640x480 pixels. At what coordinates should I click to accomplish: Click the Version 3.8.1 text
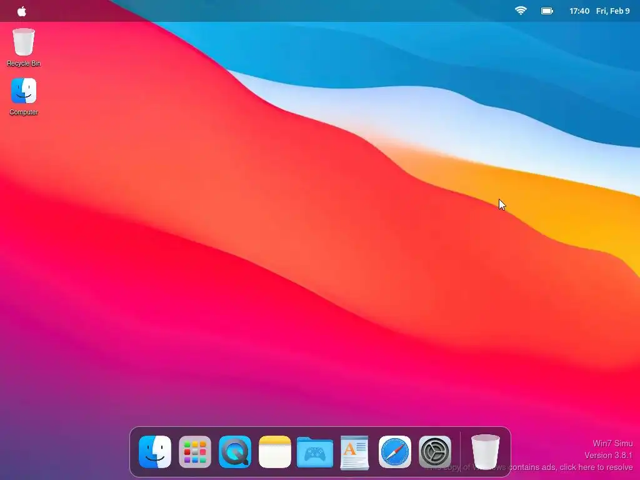pos(609,455)
